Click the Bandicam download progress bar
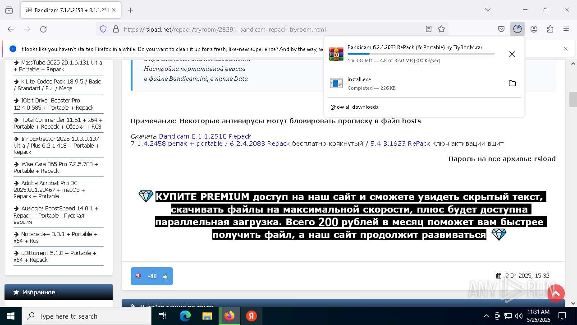This screenshot has height=325, width=577. 421,54
